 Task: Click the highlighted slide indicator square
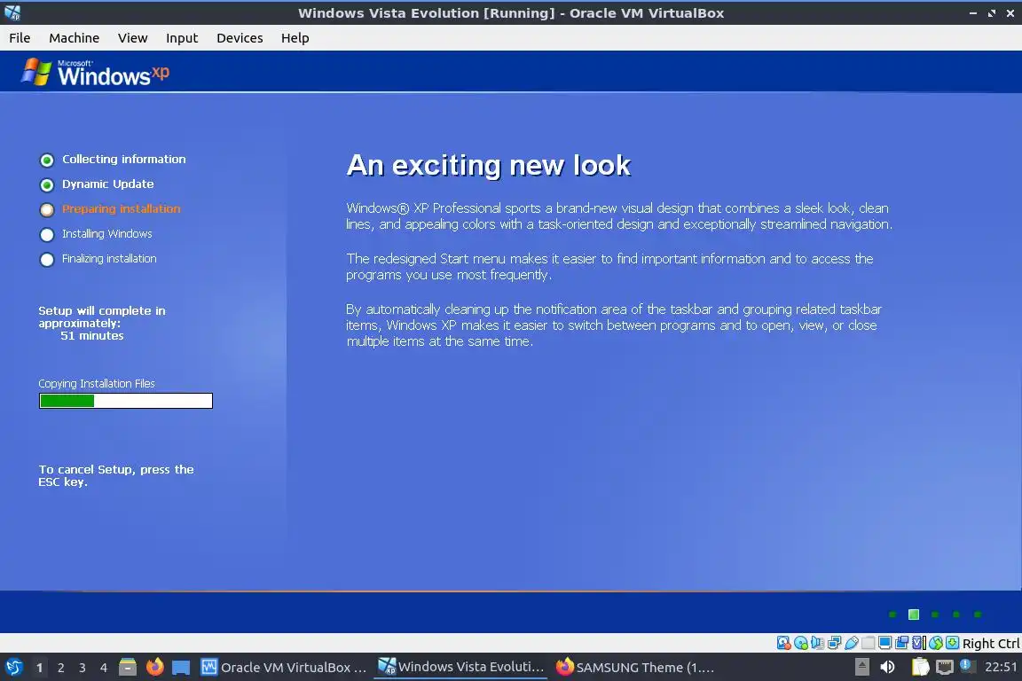914,614
